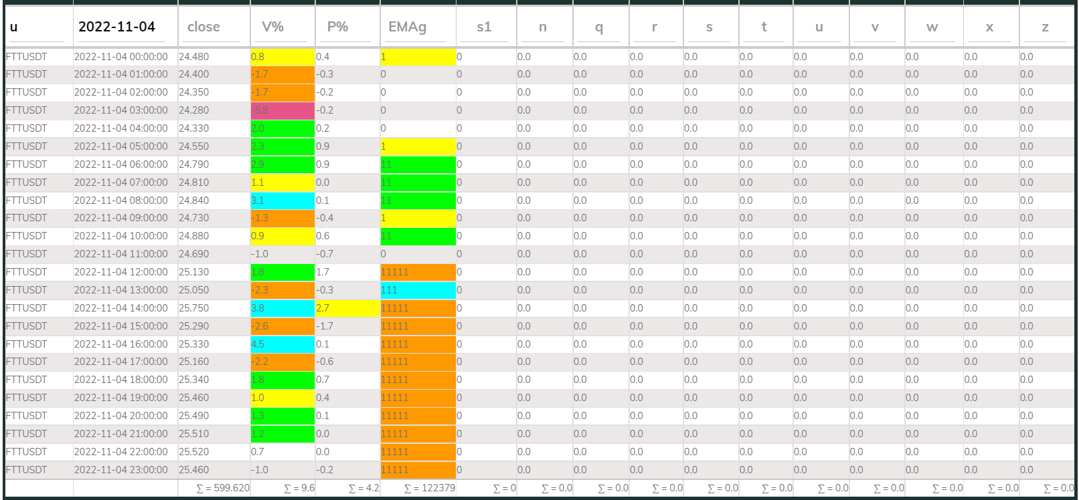Click the 2022-11-04 23:00:00 timestamp cell

(x=124, y=470)
